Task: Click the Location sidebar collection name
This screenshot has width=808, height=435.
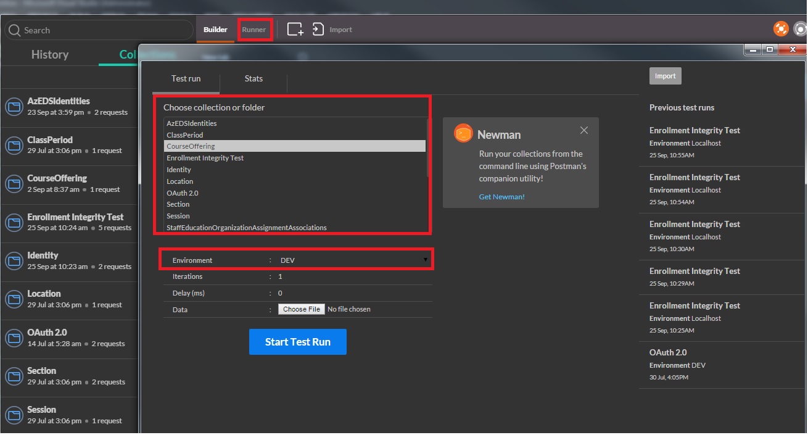Action: pyautogui.click(x=44, y=294)
